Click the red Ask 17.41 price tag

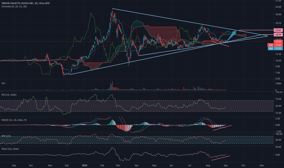point(275,45)
